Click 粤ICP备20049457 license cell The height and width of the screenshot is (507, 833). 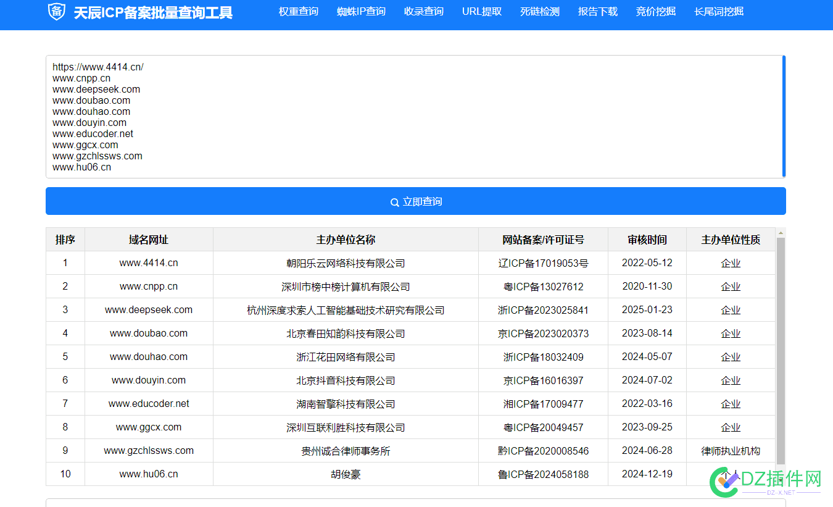pos(543,427)
